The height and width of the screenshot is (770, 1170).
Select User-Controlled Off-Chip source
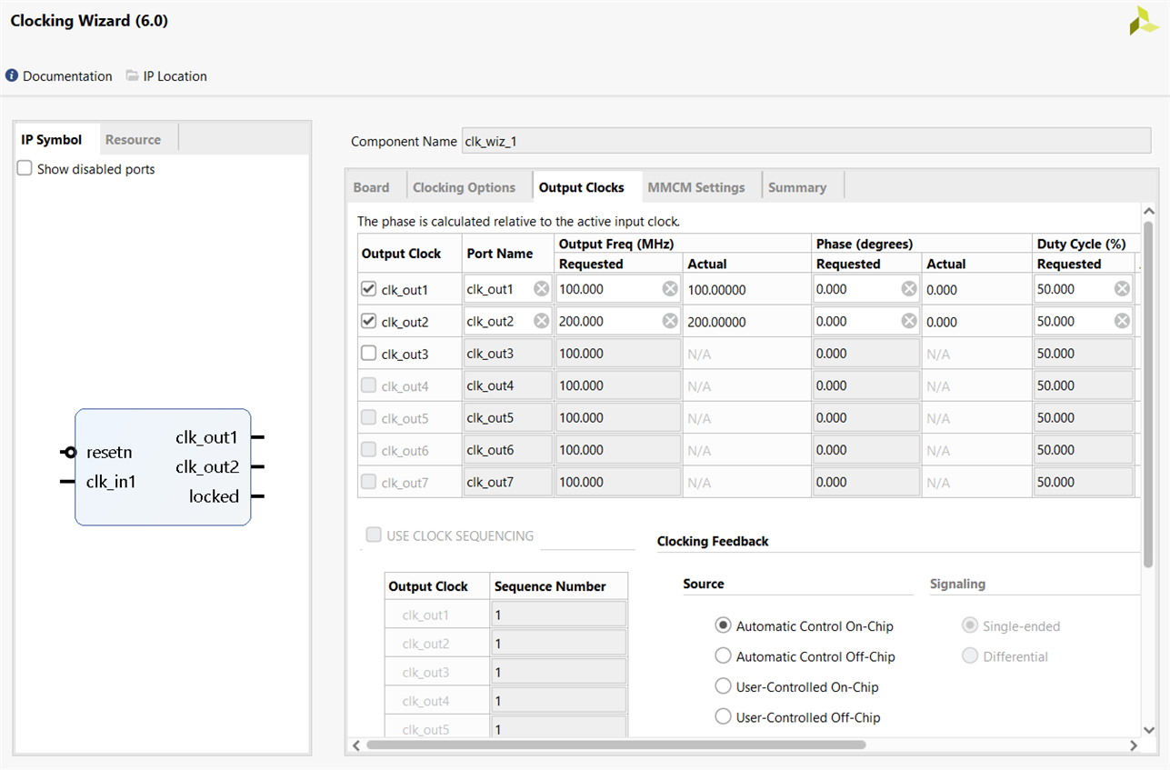coord(724,716)
